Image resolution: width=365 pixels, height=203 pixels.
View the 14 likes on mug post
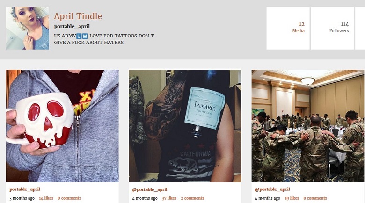coord(46,198)
